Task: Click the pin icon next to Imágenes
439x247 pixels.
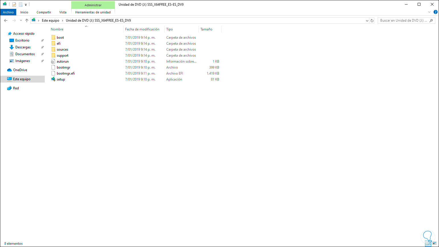Action: click(x=42, y=61)
